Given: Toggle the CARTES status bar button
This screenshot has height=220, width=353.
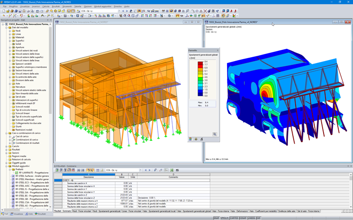Looking at the screenshot, I should click(x=234, y=218).
